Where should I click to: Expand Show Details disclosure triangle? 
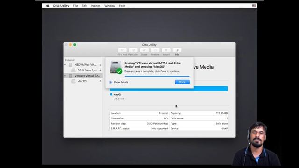pyautogui.click(x=111, y=82)
